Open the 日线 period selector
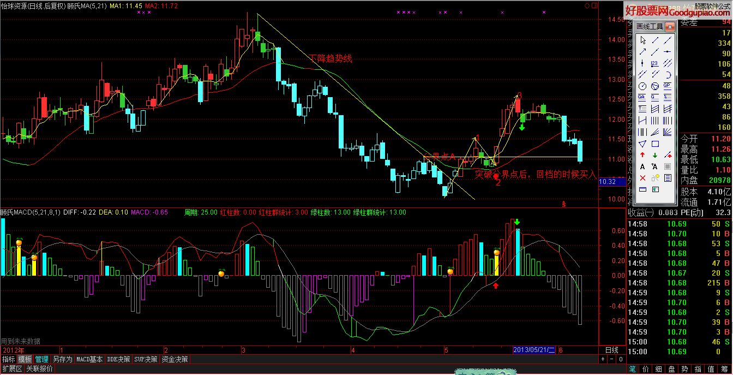The height and width of the screenshot is (375, 733). point(612,350)
